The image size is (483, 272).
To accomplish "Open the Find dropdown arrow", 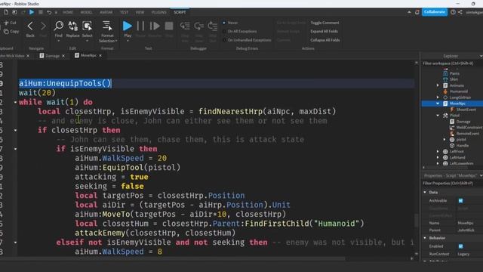I will (59, 40).
